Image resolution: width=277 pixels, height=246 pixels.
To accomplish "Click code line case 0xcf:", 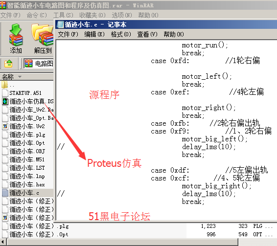I will 170,178.
